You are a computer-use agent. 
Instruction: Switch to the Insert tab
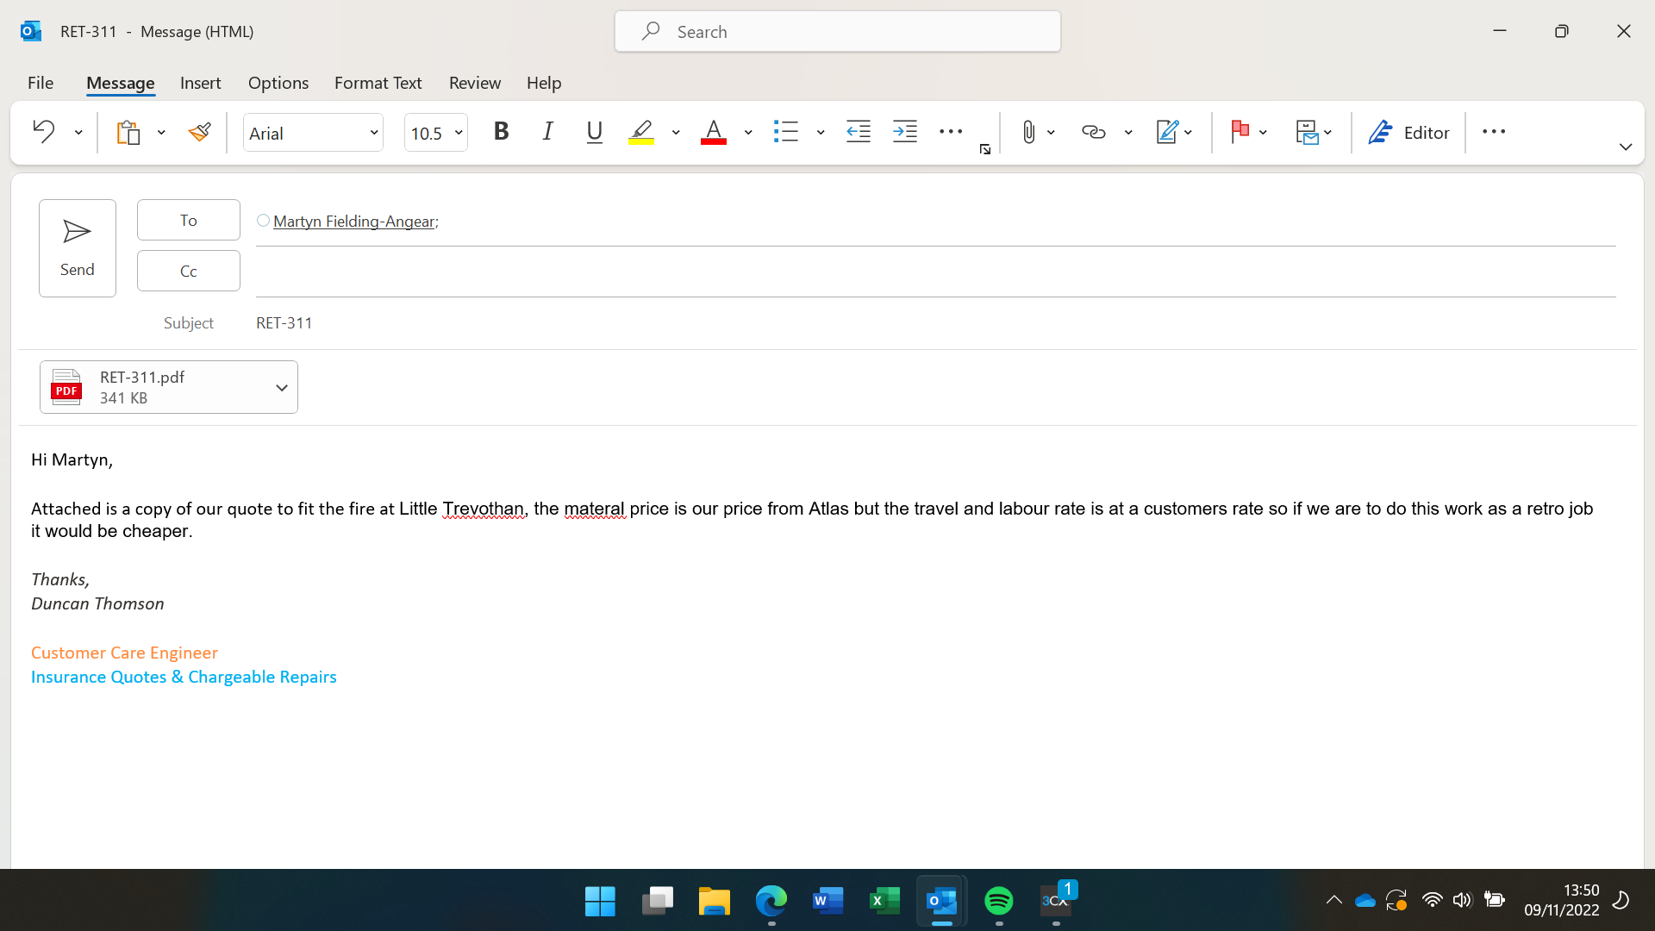(x=200, y=83)
